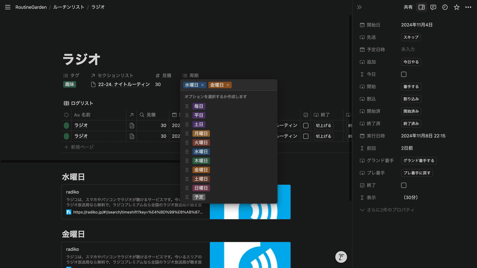
Task: Select the 木曜日 option
Action: [x=201, y=161]
